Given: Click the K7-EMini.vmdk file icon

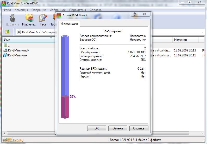Looking at the screenshot, I should (5, 50).
